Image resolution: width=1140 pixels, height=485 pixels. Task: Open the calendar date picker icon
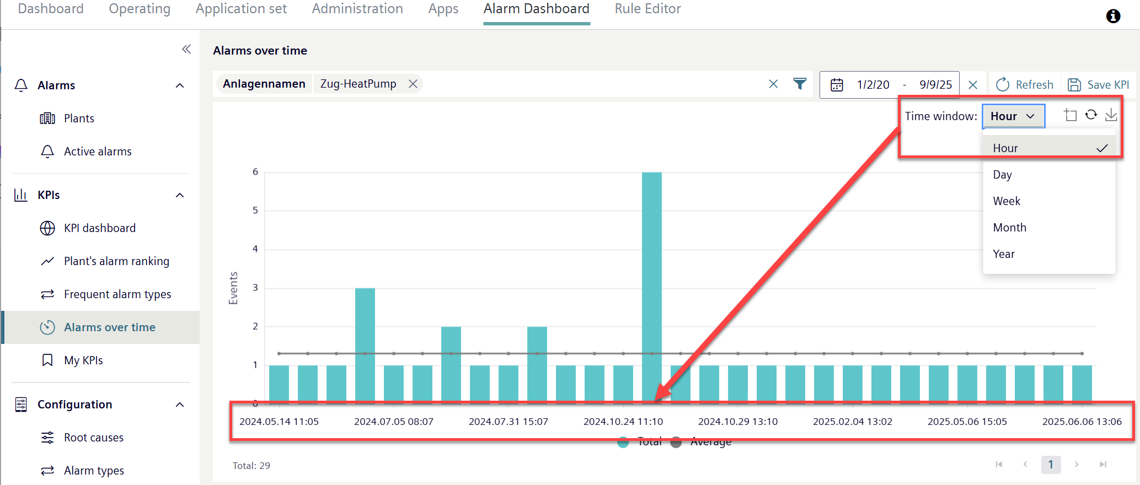point(837,85)
